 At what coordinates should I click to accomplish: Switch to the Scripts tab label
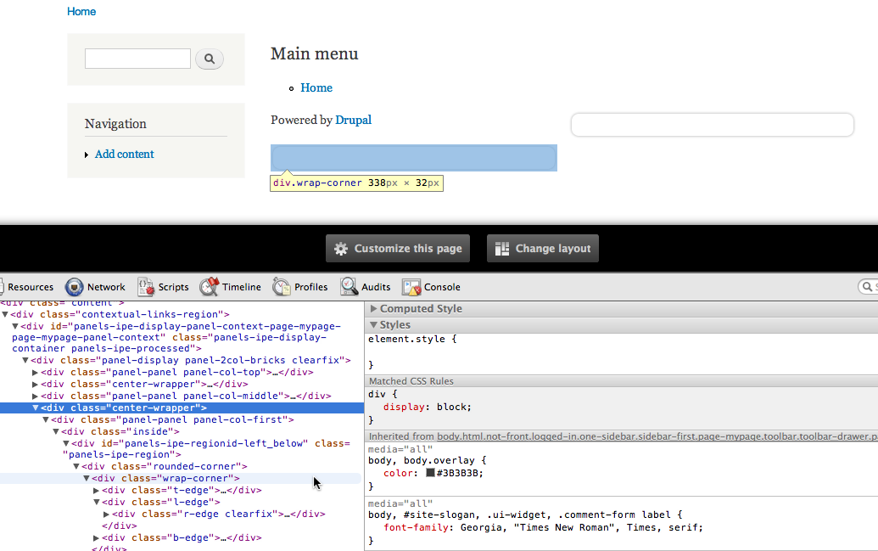click(174, 287)
